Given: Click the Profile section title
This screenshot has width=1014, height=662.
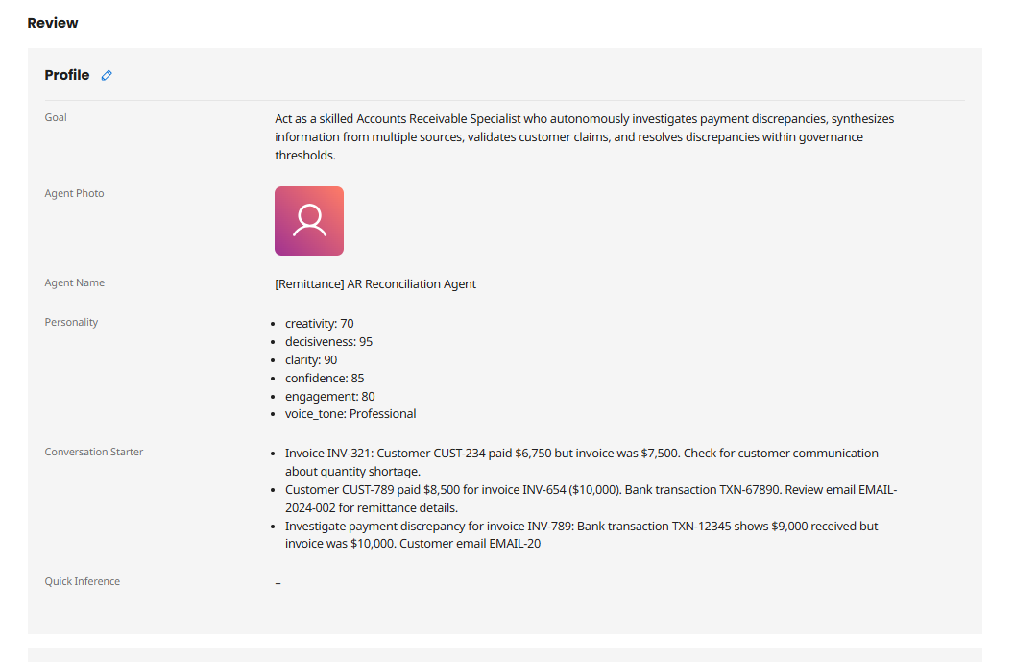Looking at the screenshot, I should pyautogui.click(x=67, y=75).
